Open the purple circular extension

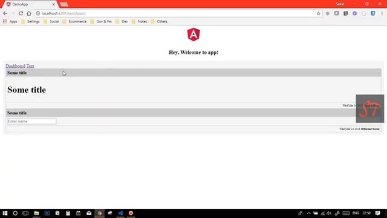(355, 13)
